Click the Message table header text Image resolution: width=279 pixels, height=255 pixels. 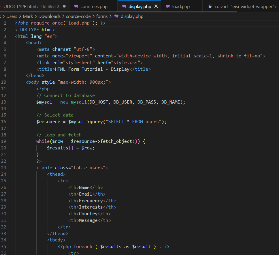pyautogui.click(x=88, y=220)
